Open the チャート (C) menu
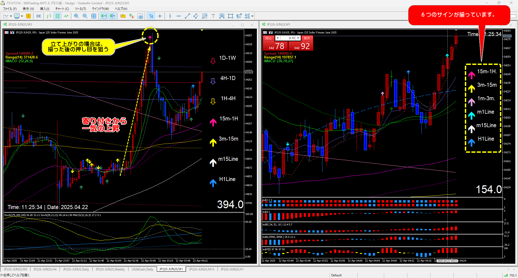518x278 pixels. [x=62, y=9]
